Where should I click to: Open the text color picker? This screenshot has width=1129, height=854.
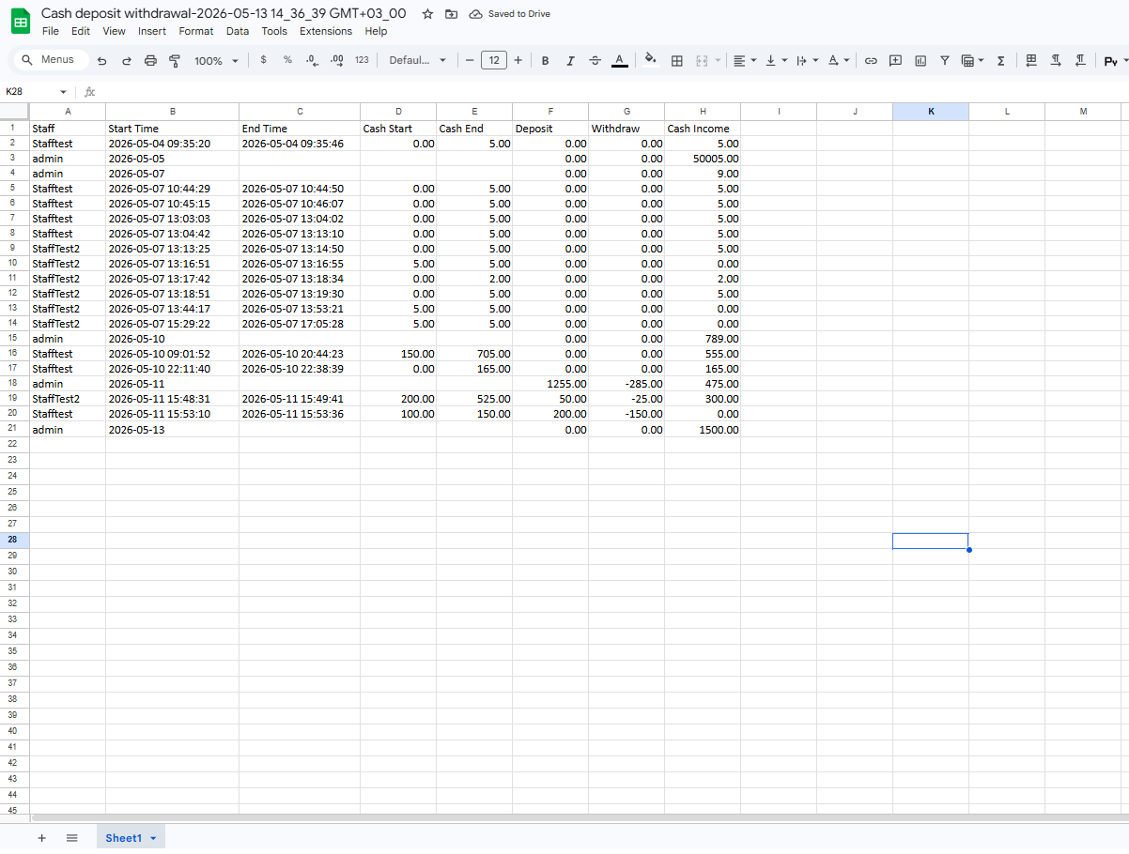tap(619, 60)
